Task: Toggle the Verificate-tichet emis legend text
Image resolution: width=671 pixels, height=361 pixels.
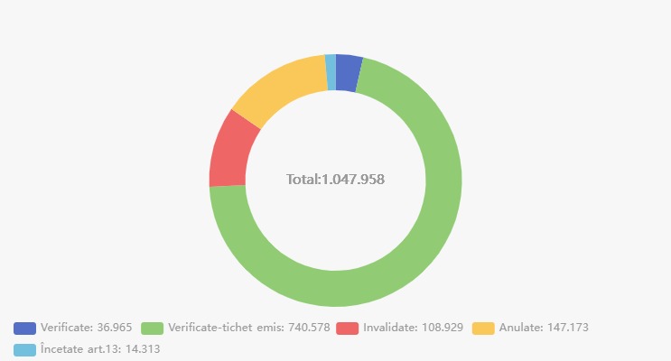Action: [249, 328]
